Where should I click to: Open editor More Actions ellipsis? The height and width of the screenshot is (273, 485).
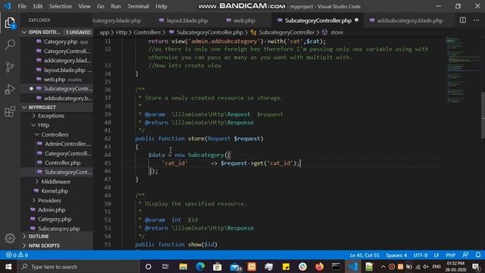click(x=476, y=20)
